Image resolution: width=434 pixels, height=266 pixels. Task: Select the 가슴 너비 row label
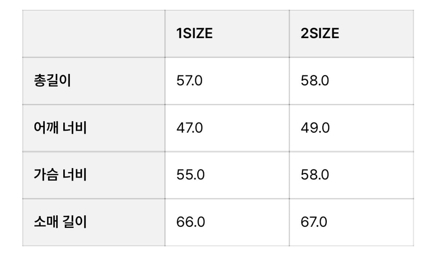[x=60, y=175]
